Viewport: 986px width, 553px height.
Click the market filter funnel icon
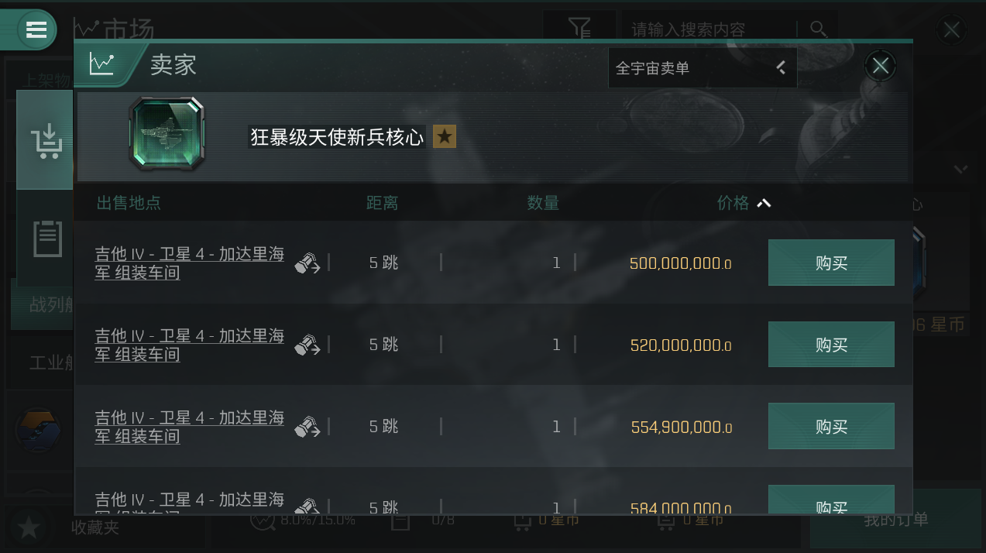[x=579, y=29]
